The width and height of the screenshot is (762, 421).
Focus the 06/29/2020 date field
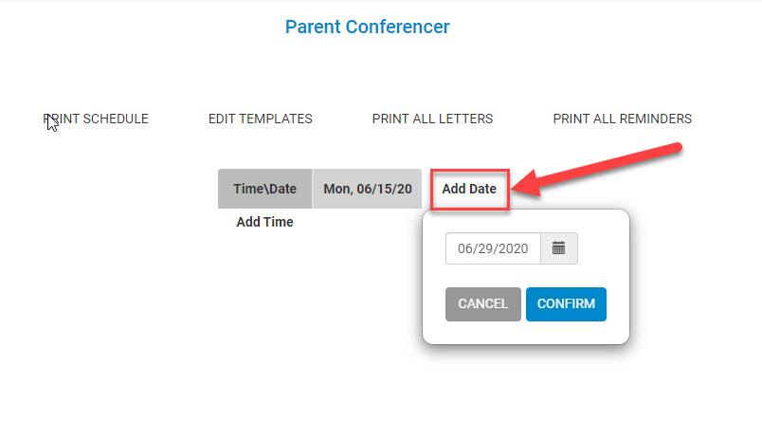(493, 248)
